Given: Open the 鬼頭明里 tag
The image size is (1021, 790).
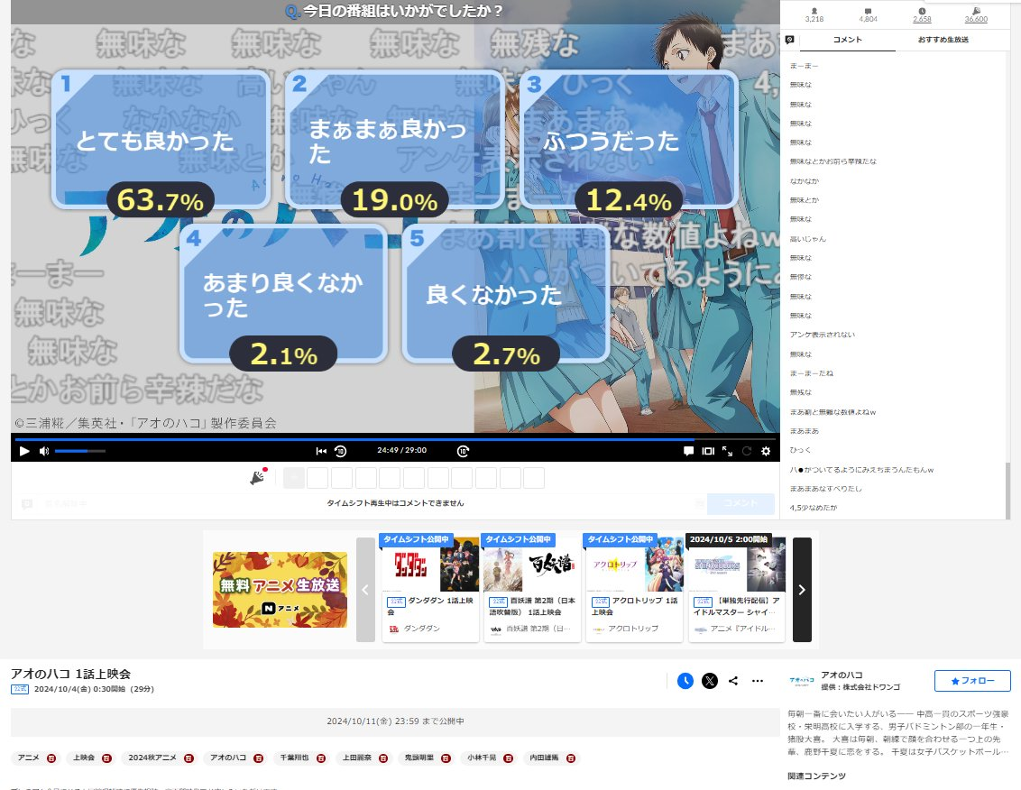Looking at the screenshot, I should click(419, 758).
